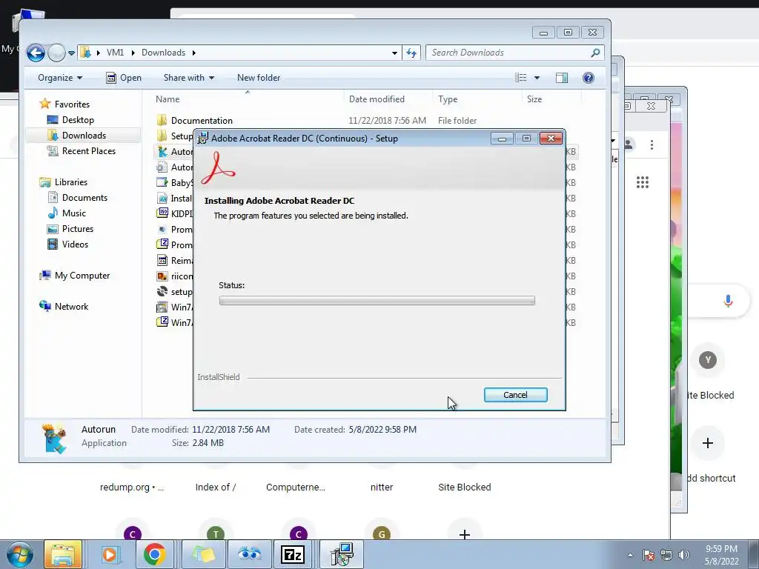The image size is (759, 569).
Task: Sort files by the Type column
Action: [448, 99]
